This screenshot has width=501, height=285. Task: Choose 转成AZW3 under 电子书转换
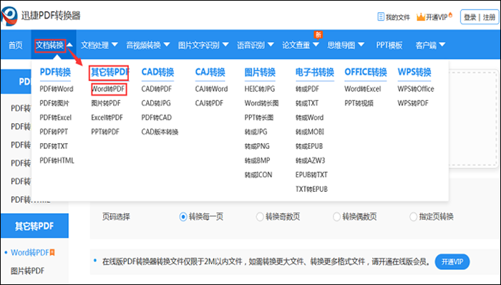pos(310,160)
